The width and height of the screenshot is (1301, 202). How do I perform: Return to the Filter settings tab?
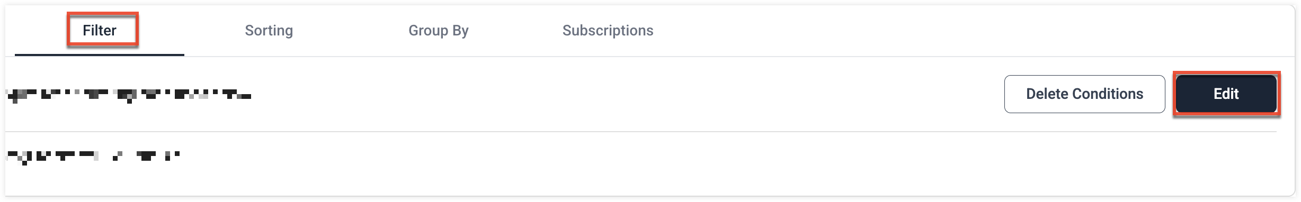(100, 31)
